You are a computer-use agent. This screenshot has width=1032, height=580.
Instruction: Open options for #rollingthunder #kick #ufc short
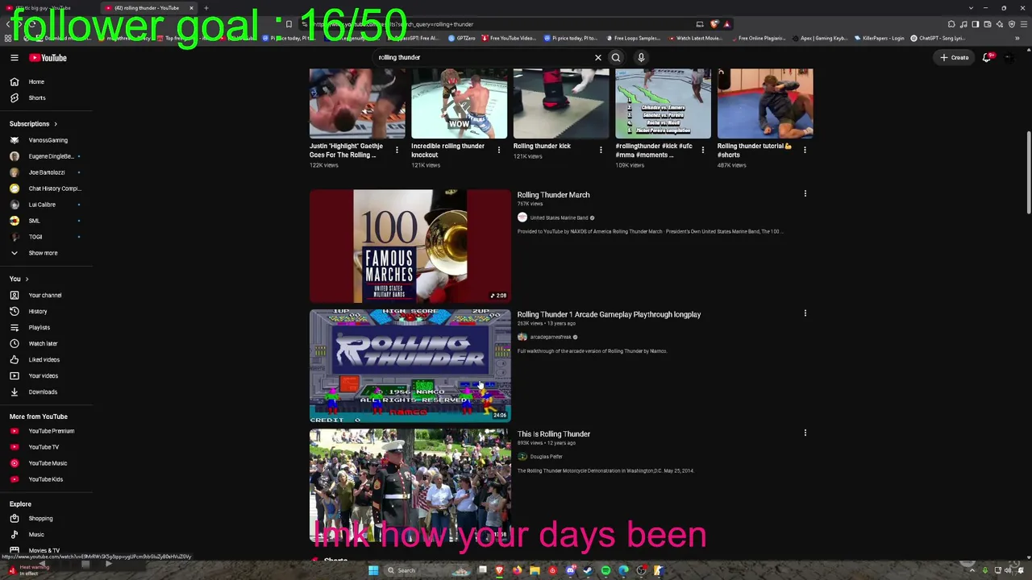pos(702,150)
